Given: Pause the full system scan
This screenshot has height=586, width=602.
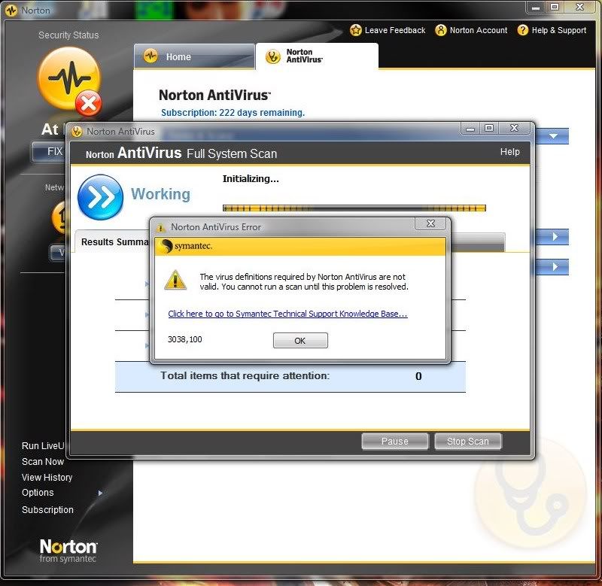Looking at the screenshot, I should click(394, 442).
